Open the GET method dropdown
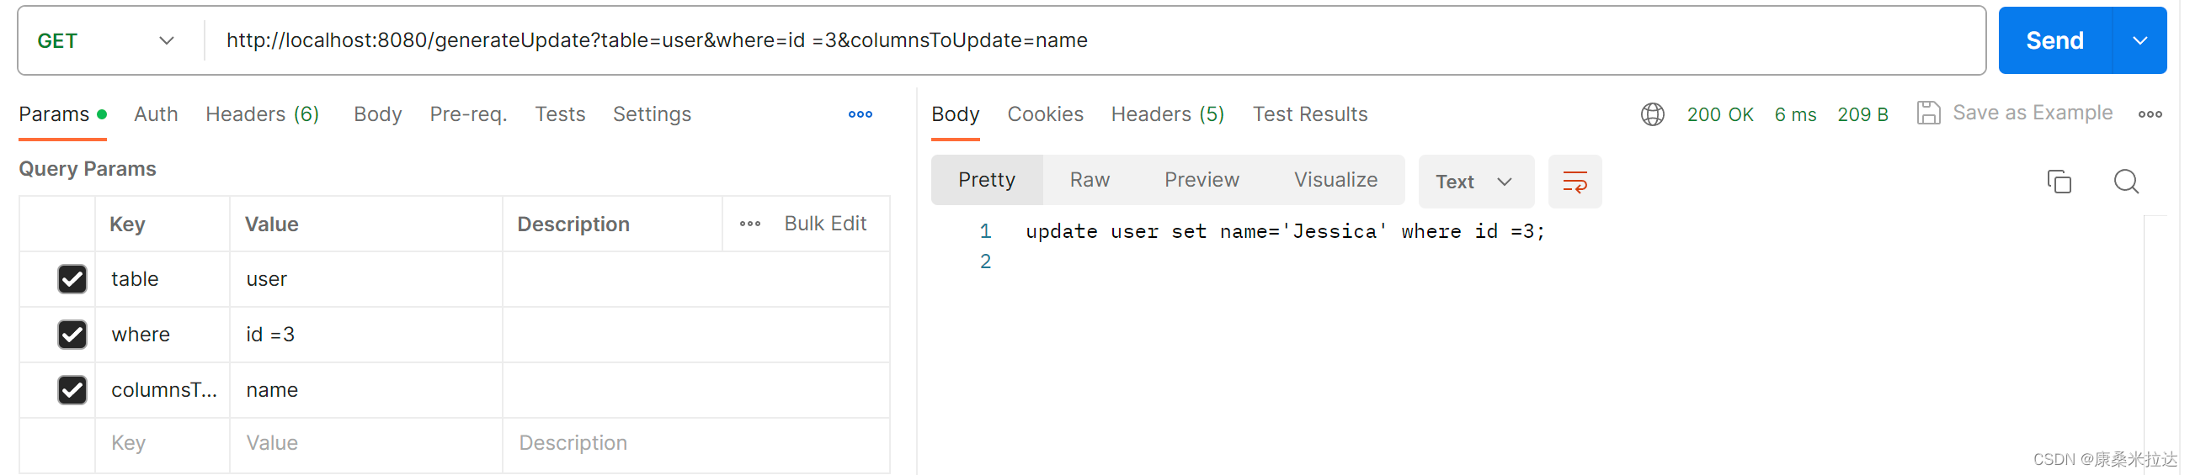Screen dimensions: 2190x475 click(x=105, y=40)
